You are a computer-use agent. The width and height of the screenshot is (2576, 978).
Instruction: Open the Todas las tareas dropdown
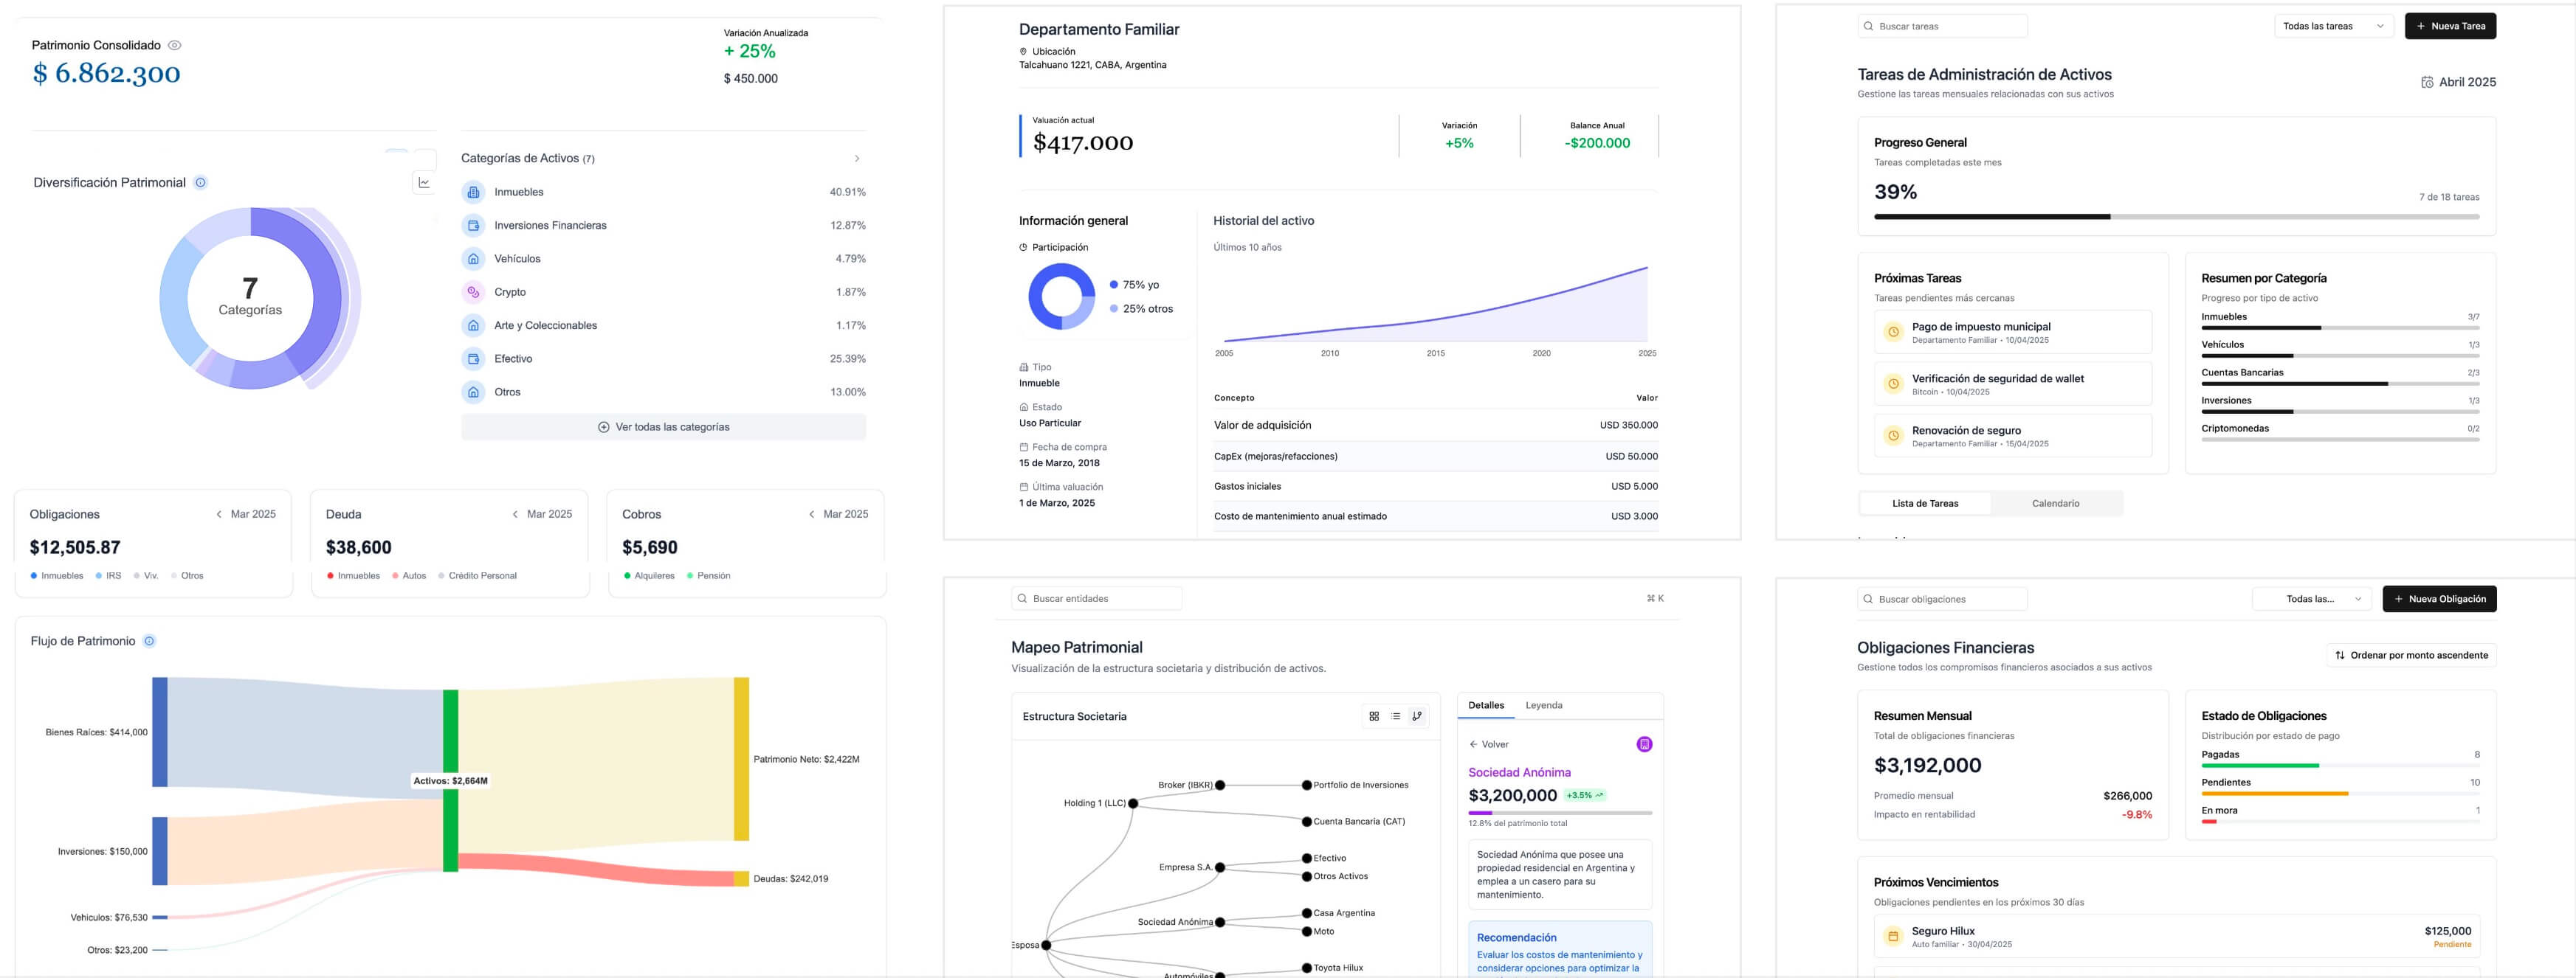point(2332,26)
